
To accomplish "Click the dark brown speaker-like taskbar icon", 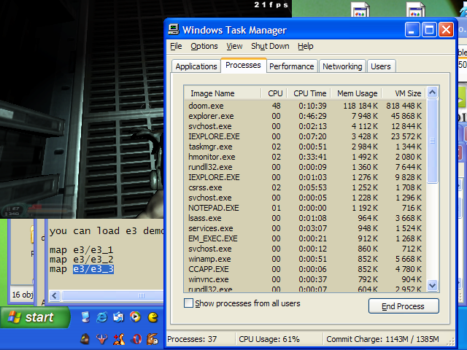I will 85,339.
